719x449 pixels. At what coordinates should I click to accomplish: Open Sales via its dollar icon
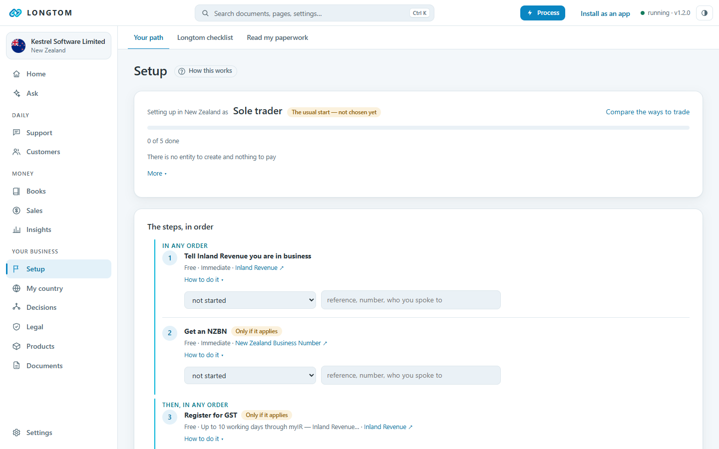coord(16,211)
